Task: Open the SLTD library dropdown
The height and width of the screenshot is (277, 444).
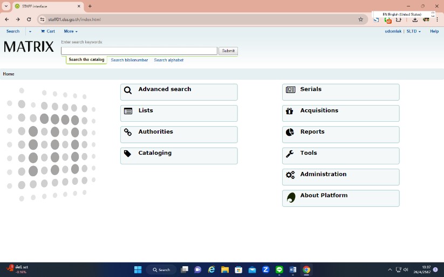Action: [x=413, y=31]
